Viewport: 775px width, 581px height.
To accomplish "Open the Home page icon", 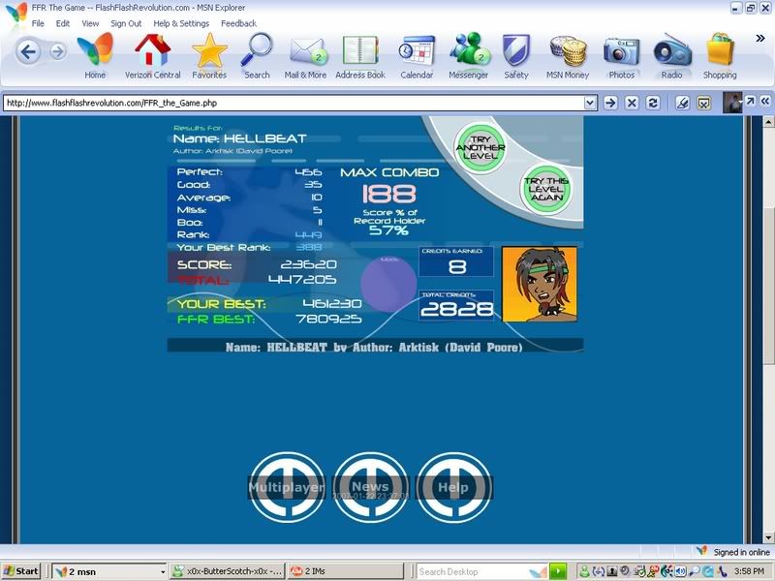I will (95, 52).
